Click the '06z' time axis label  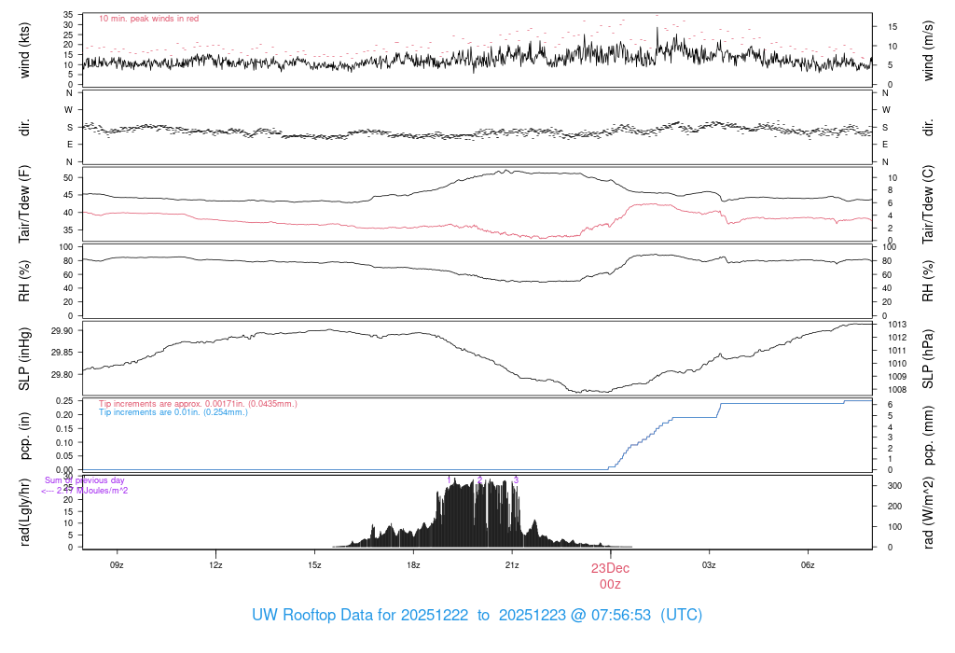(807, 565)
